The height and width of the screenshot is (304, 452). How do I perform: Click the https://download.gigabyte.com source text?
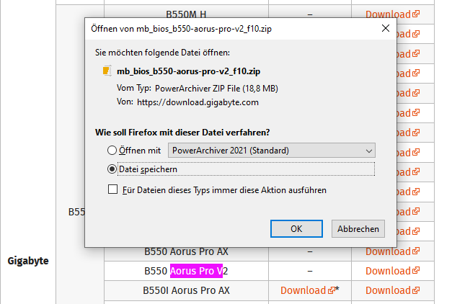198,102
